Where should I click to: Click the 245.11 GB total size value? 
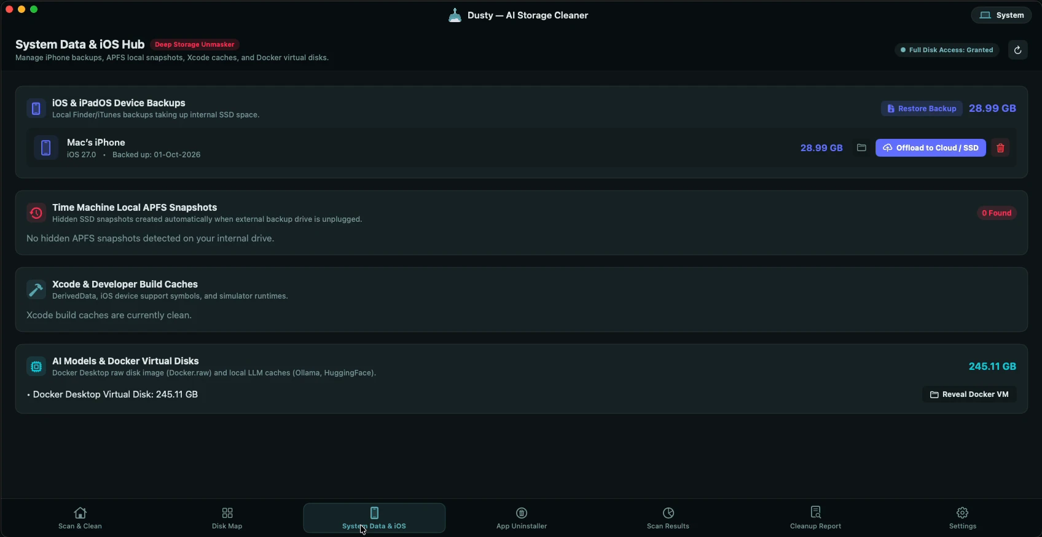pos(992,367)
